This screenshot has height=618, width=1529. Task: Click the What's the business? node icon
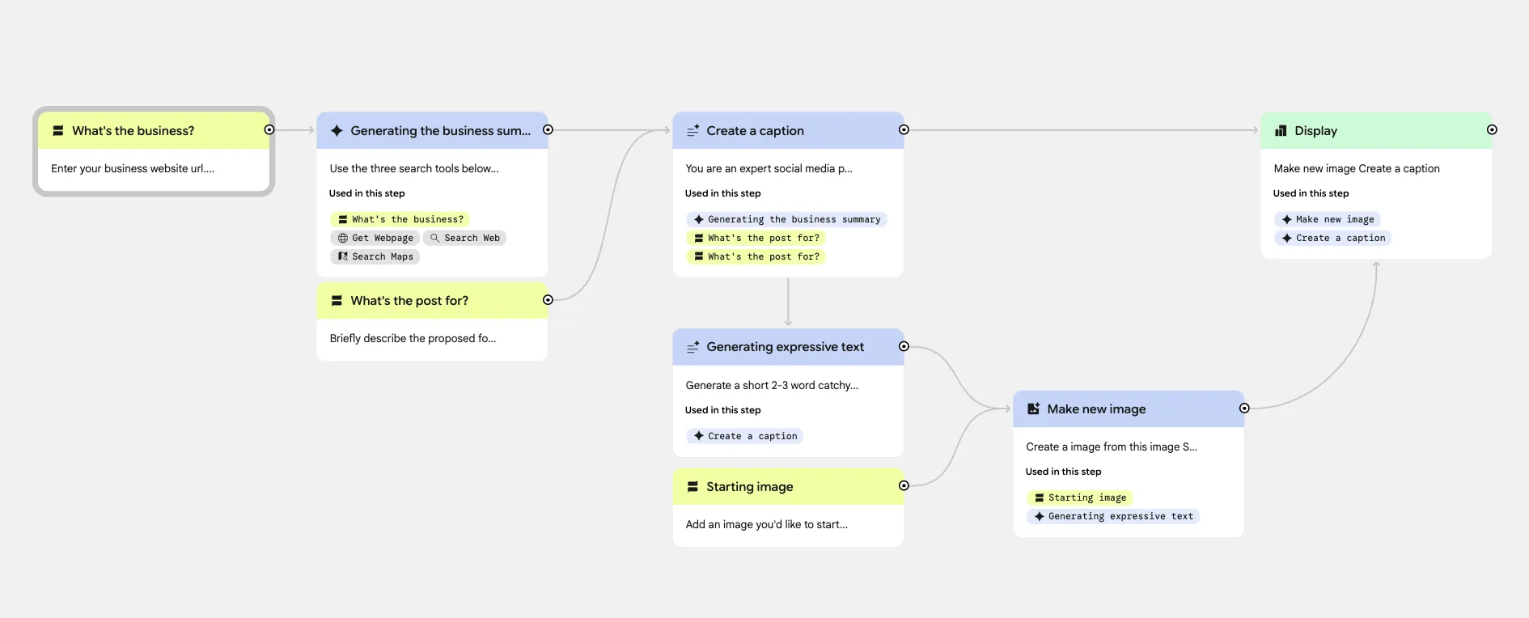click(x=58, y=131)
